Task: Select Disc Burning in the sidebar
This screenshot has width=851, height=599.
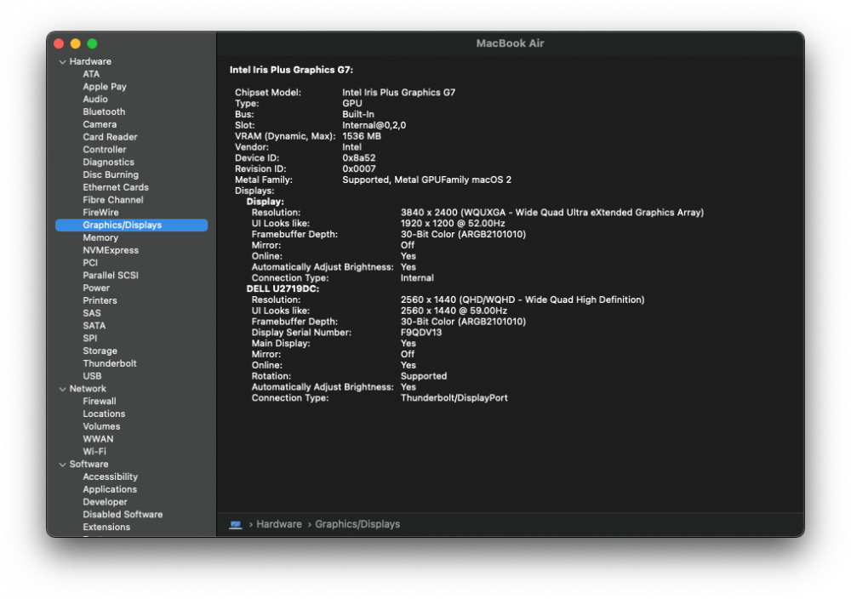Action: click(x=111, y=174)
